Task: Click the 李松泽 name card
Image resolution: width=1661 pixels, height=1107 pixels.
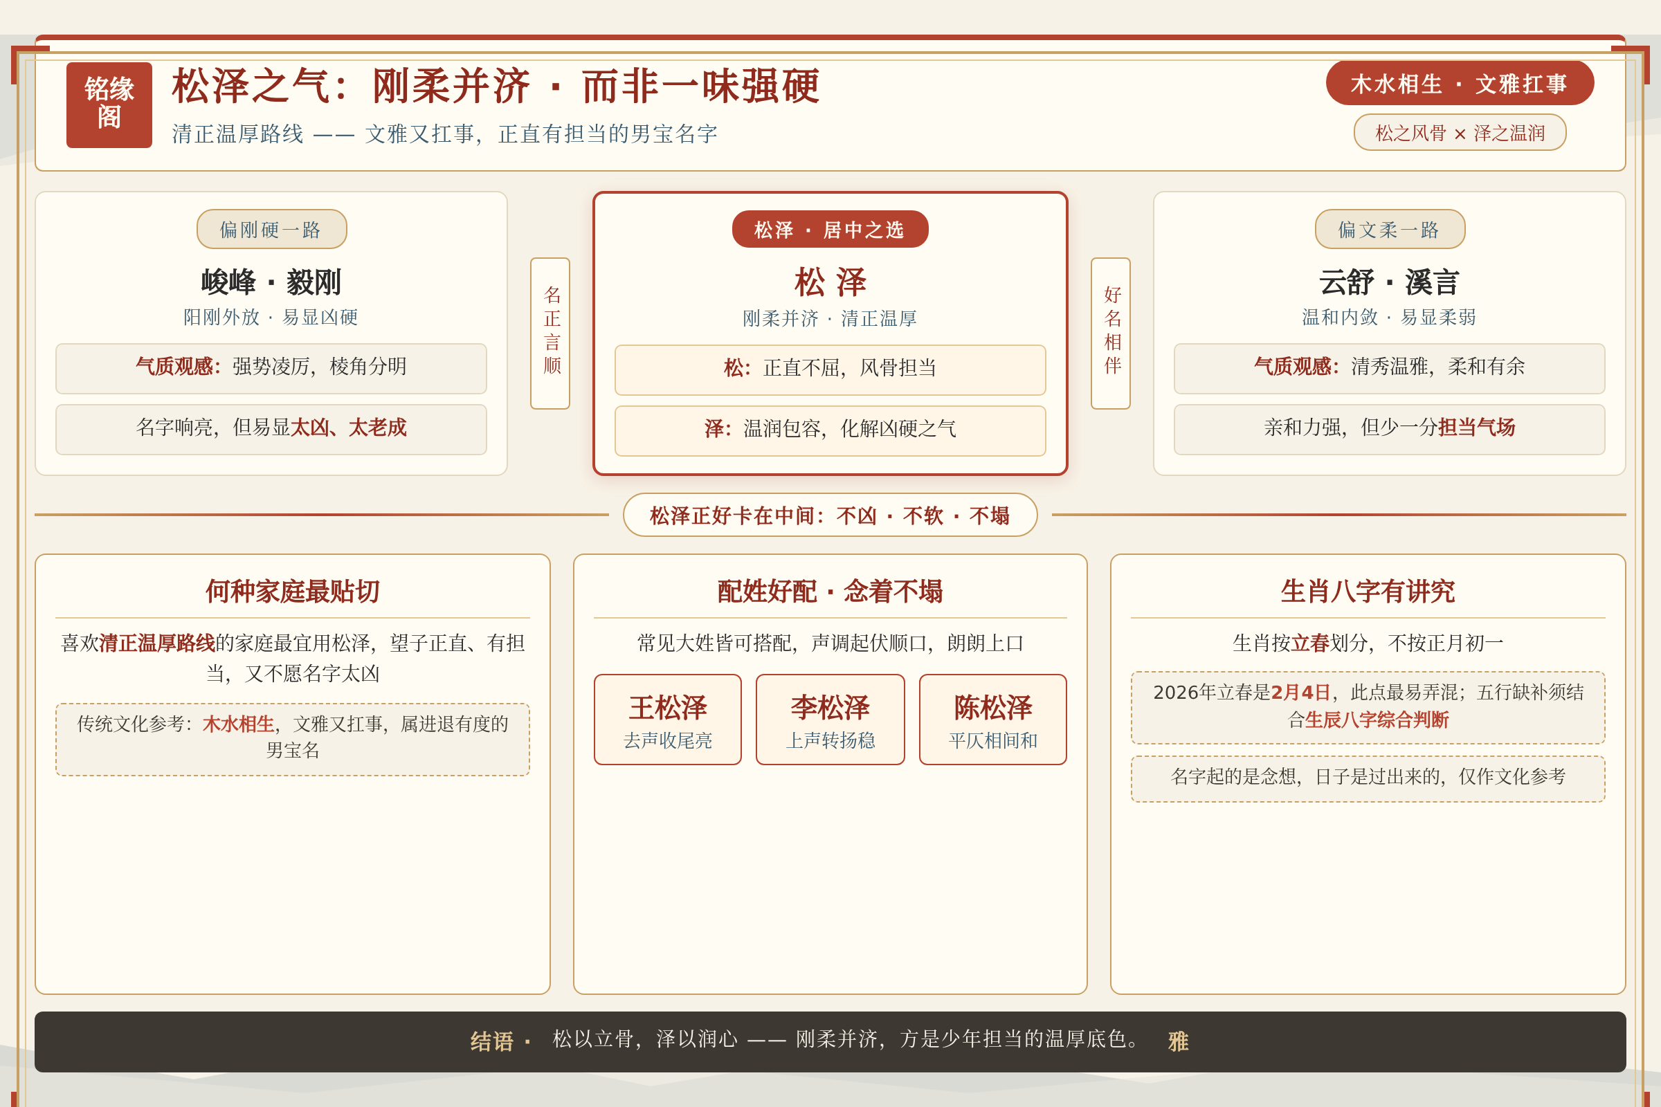Action: [830, 719]
